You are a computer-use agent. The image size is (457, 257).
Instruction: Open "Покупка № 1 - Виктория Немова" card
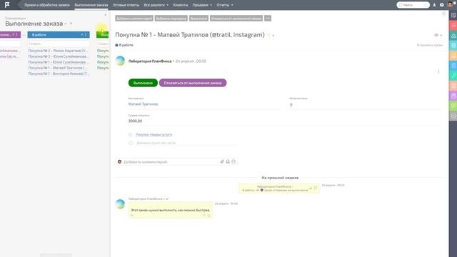[x=59, y=74]
